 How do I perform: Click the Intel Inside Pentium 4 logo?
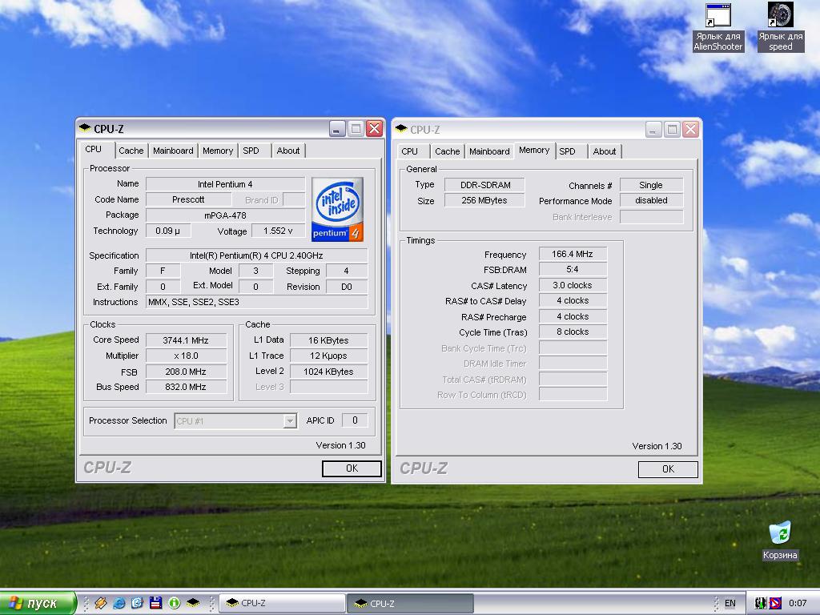coord(337,209)
